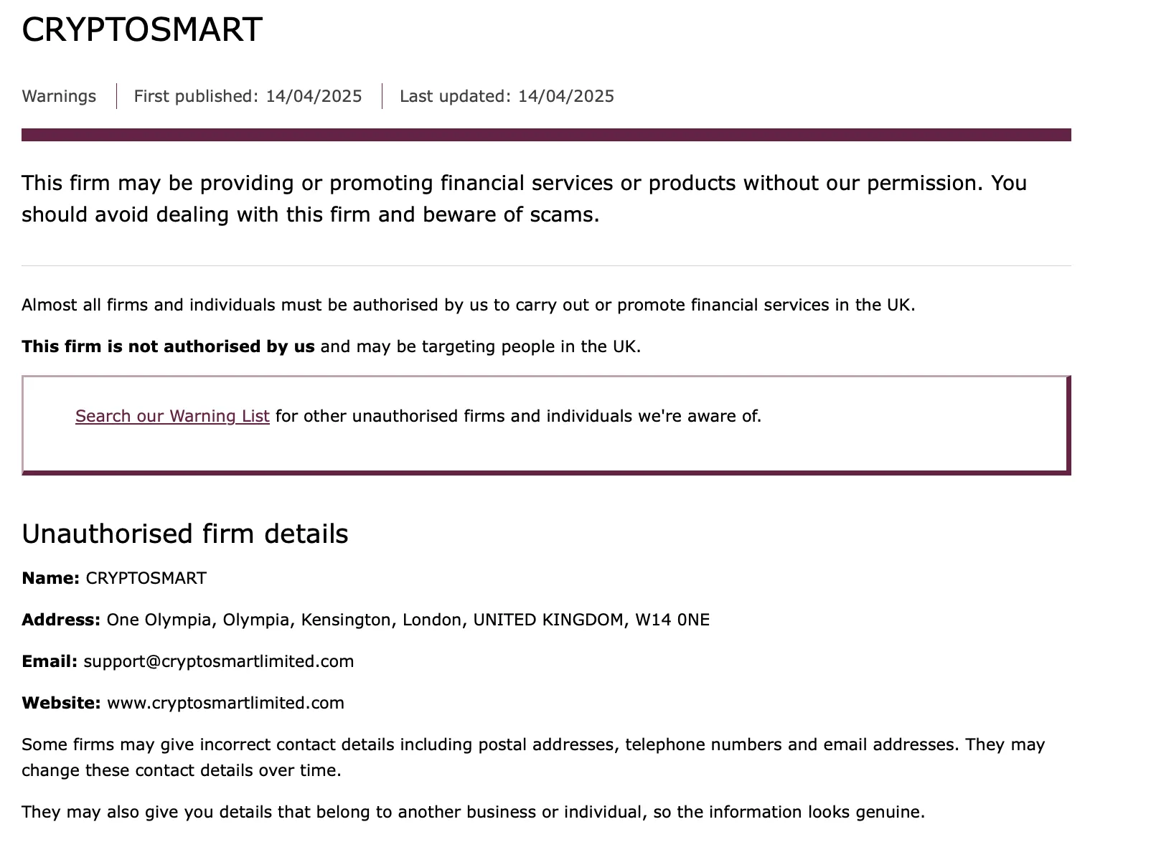Click the bold Website: label
The width and height of the screenshot is (1151, 842).
tap(61, 703)
